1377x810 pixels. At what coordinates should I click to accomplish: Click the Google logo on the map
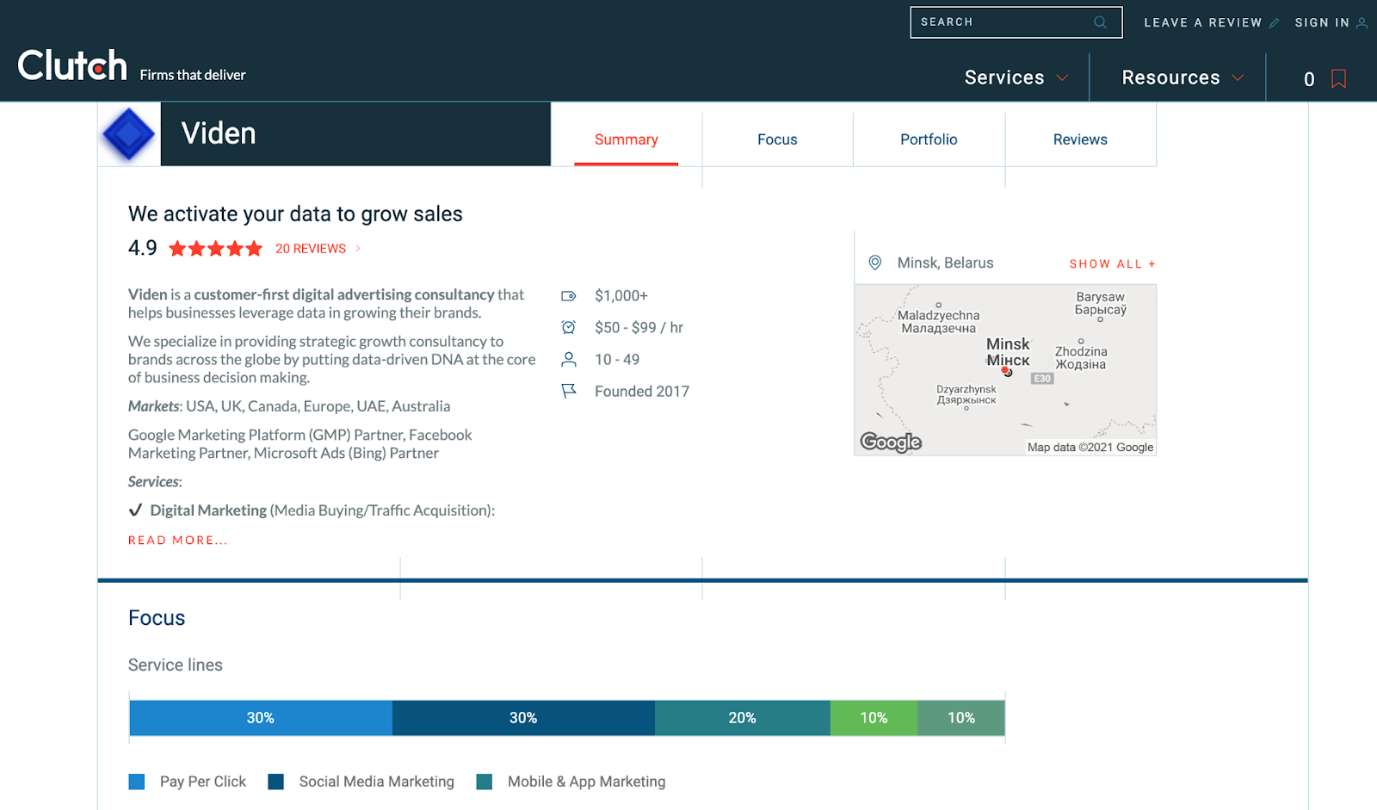pos(891,442)
